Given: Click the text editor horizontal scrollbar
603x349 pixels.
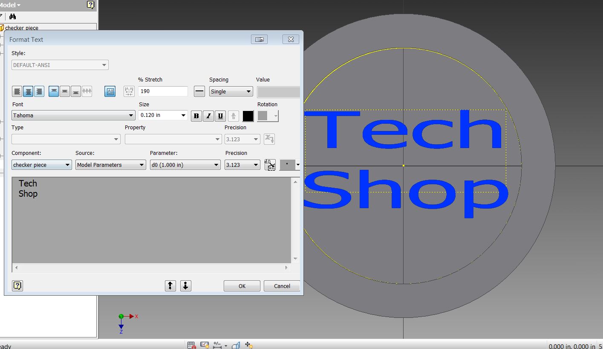Looking at the screenshot, I should [x=152, y=268].
